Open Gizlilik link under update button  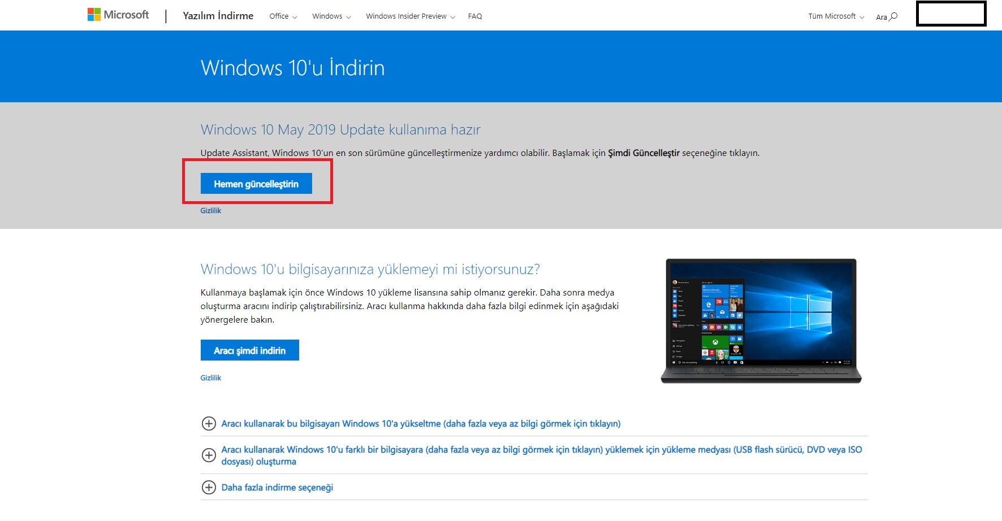tap(211, 211)
